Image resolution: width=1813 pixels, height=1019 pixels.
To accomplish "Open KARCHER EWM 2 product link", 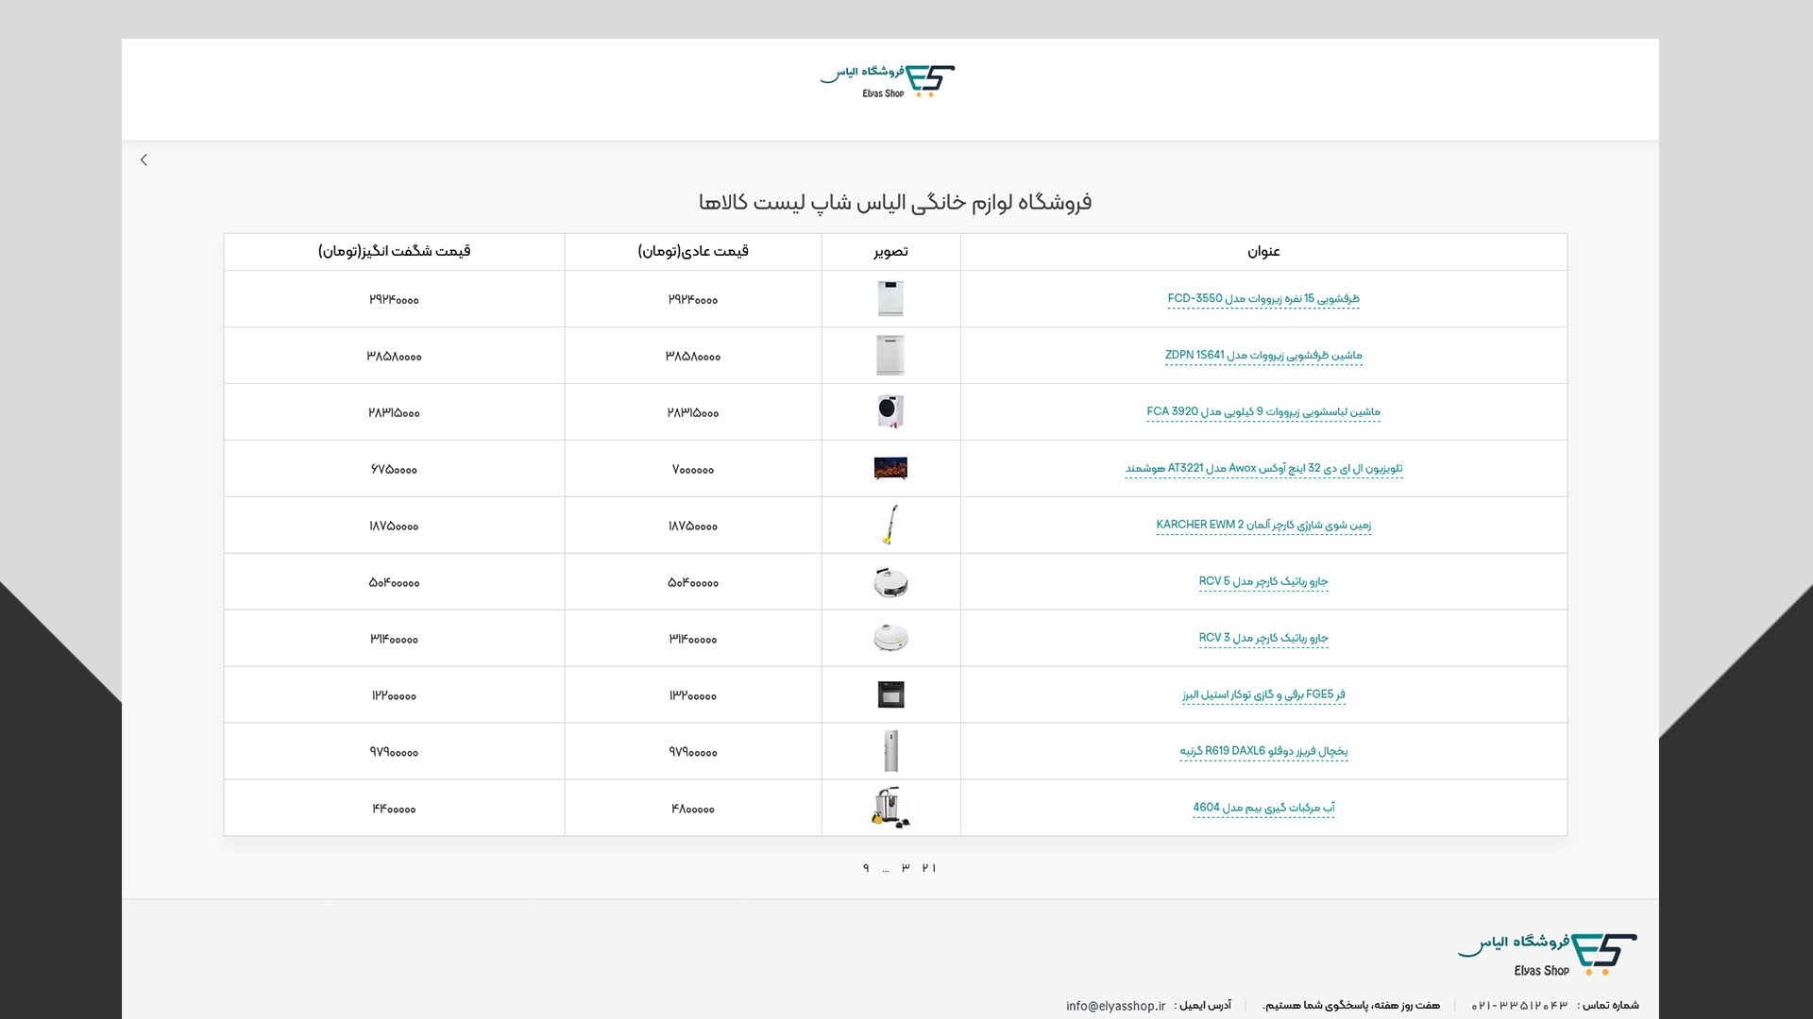I will tap(1262, 525).
